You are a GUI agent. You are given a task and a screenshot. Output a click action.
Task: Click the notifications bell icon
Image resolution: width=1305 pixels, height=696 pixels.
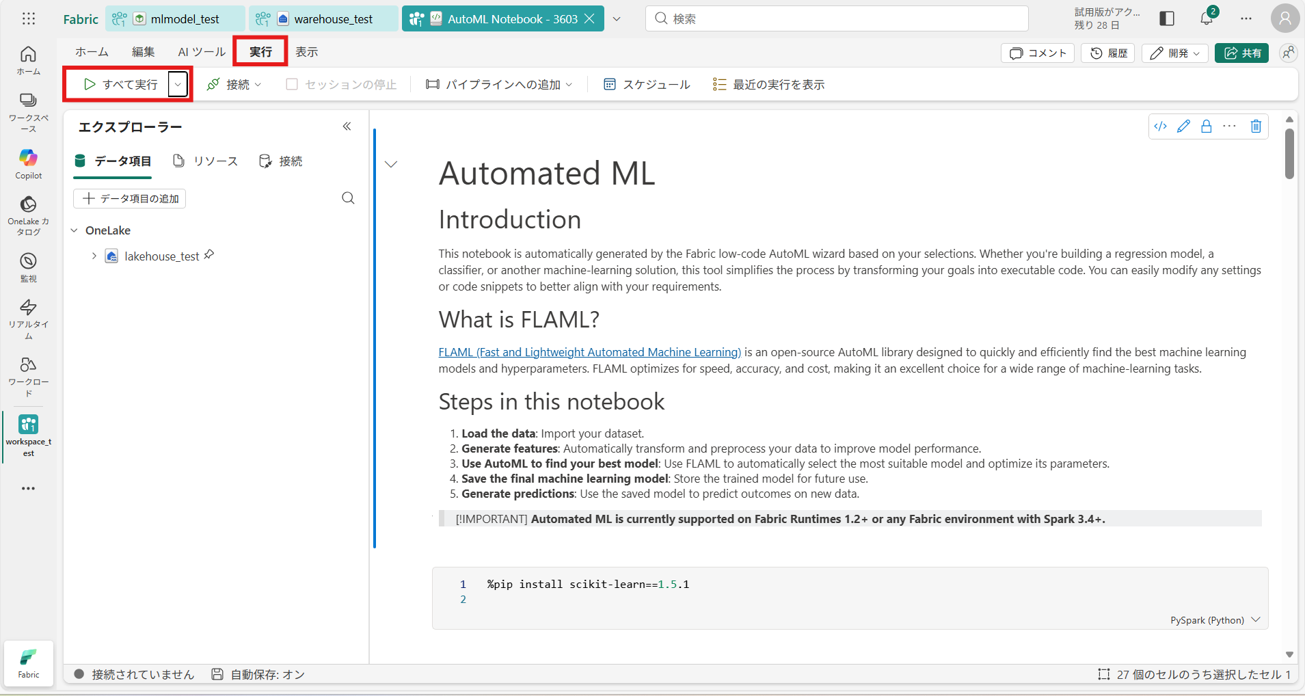[x=1207, y=18]
